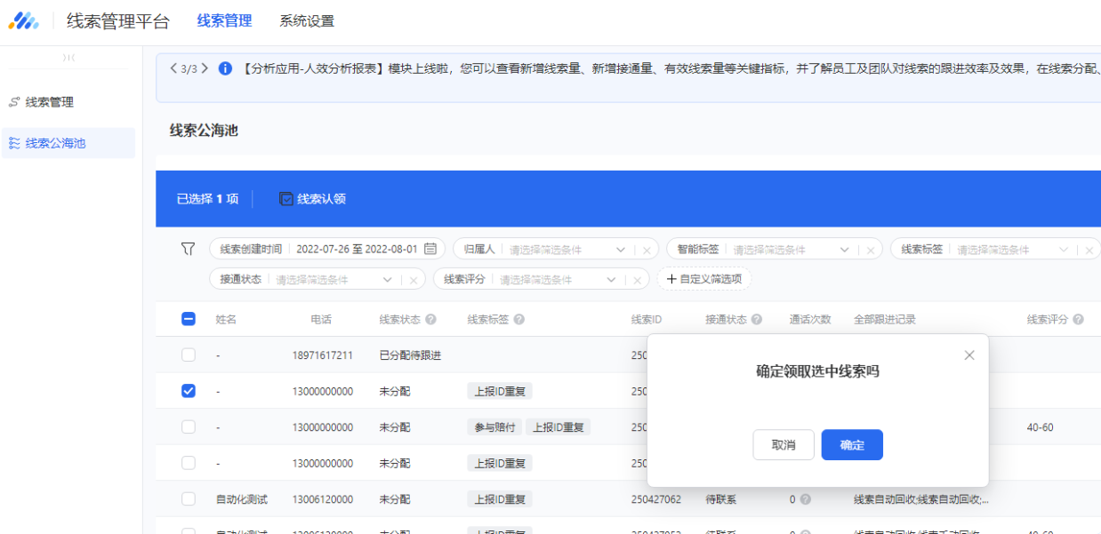
Task: Click the 线索认领 claim icon in the blue bar
Action: pyautogui.click(x=285, y=198)
